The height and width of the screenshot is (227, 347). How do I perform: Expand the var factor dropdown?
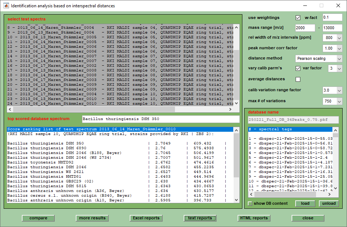click(x=339, y=68)
